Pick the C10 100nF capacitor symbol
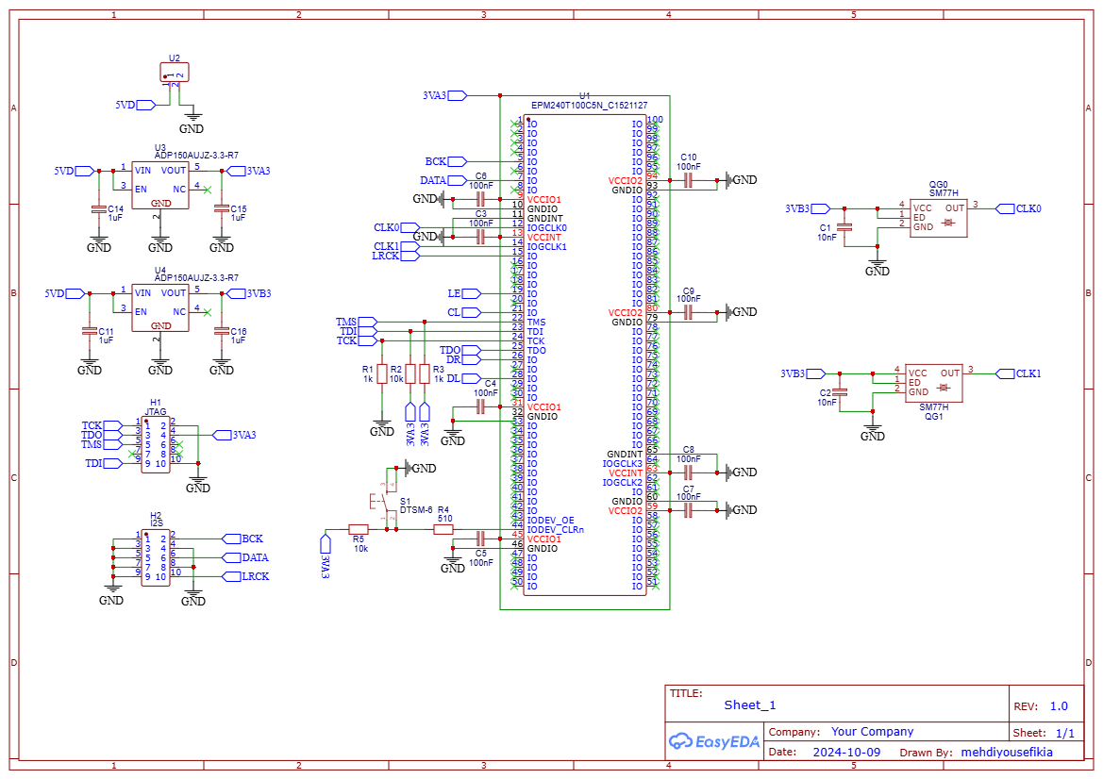 [x=689, y=181]
